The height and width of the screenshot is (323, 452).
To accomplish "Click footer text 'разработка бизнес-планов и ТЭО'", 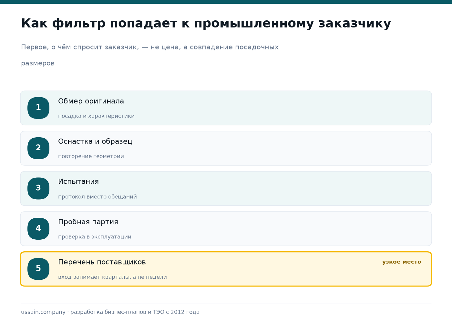I will pyautogui.click(x=118, y=312).
